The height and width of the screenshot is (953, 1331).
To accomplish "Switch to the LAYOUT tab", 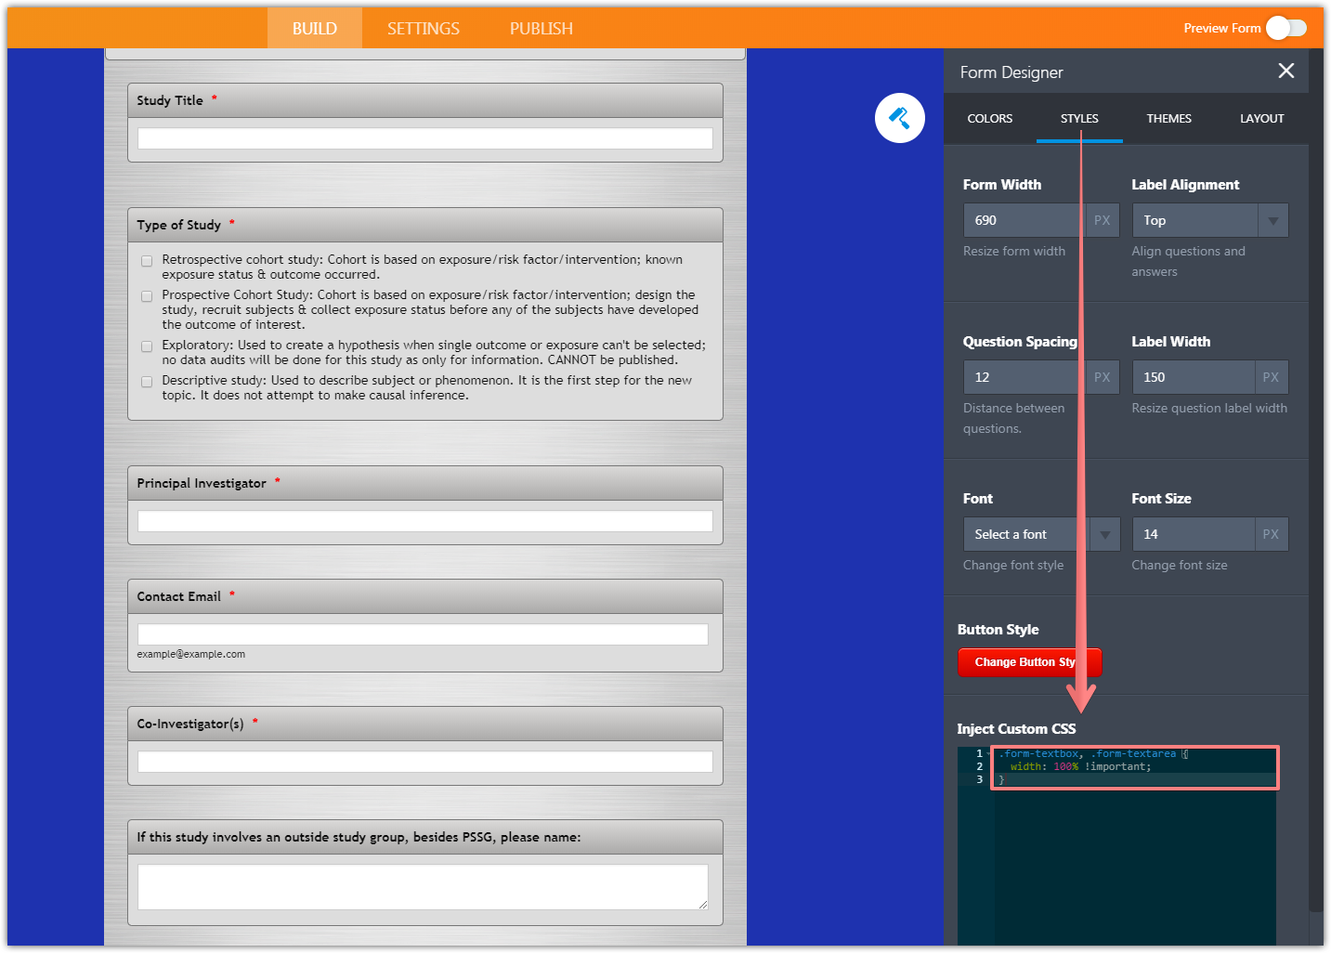I will (x=1261, y=119).
